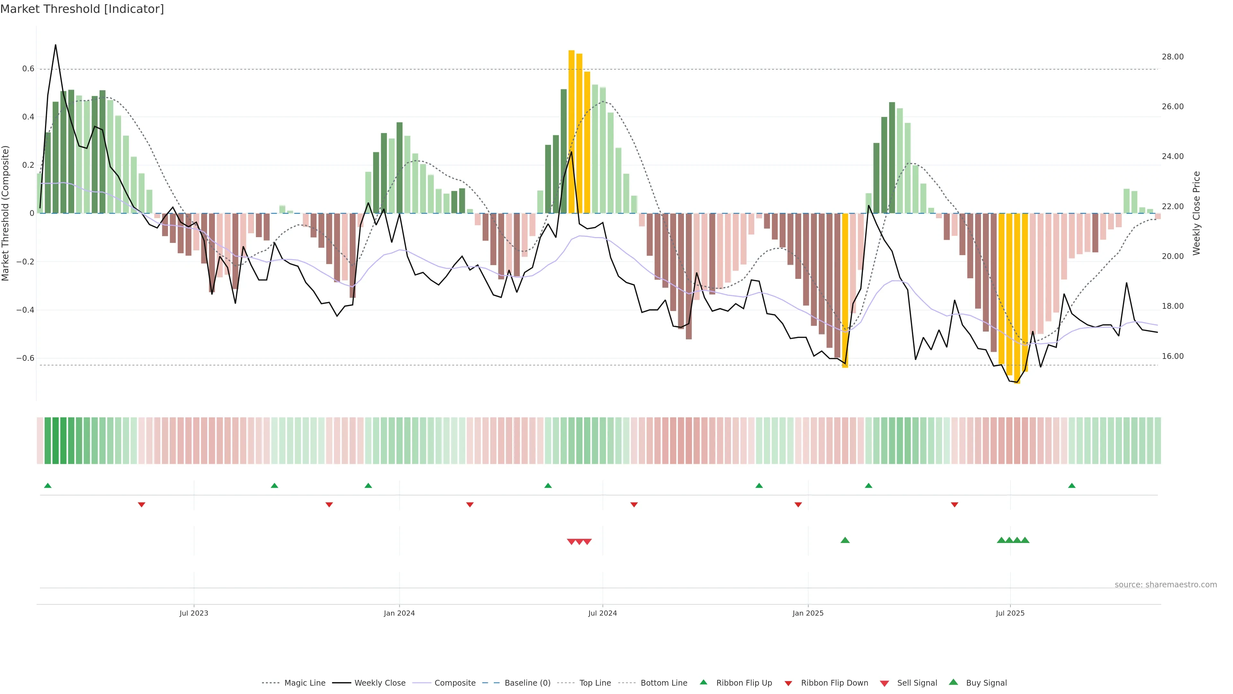Click the ribbon flip up marker near chart start
This screenshot has width=1233, height=694.
(48, 486)
